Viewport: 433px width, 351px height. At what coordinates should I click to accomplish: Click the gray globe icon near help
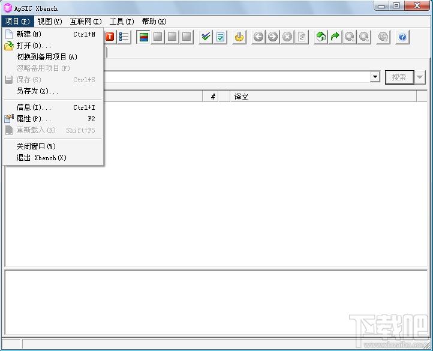383,37
